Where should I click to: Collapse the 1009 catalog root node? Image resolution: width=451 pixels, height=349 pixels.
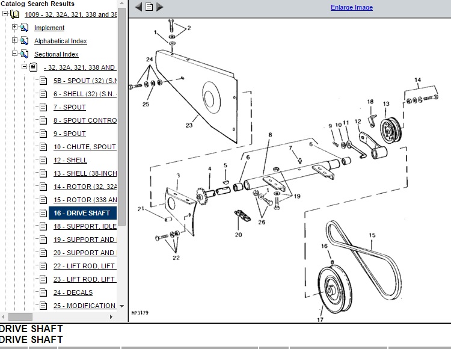[x=5, y=14]
